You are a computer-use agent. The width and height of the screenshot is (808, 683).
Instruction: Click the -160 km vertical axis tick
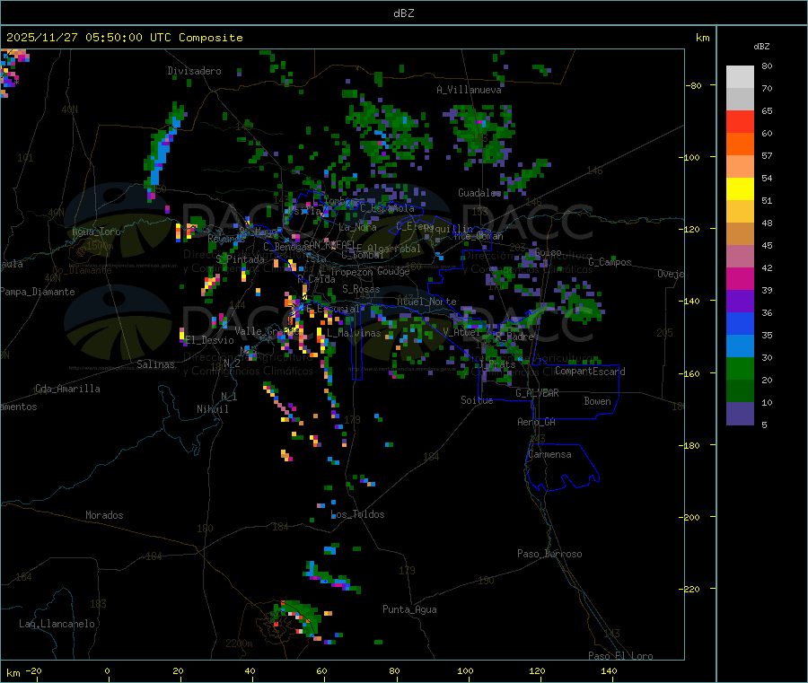(x=691, y=373)
